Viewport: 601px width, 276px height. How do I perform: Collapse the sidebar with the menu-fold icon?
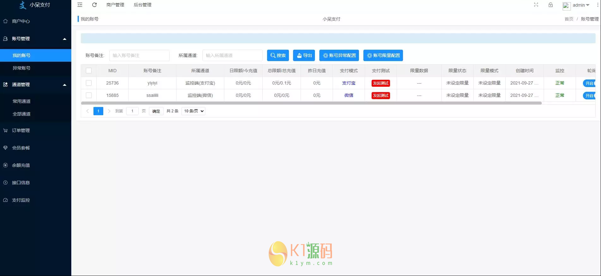coord(80,5)
